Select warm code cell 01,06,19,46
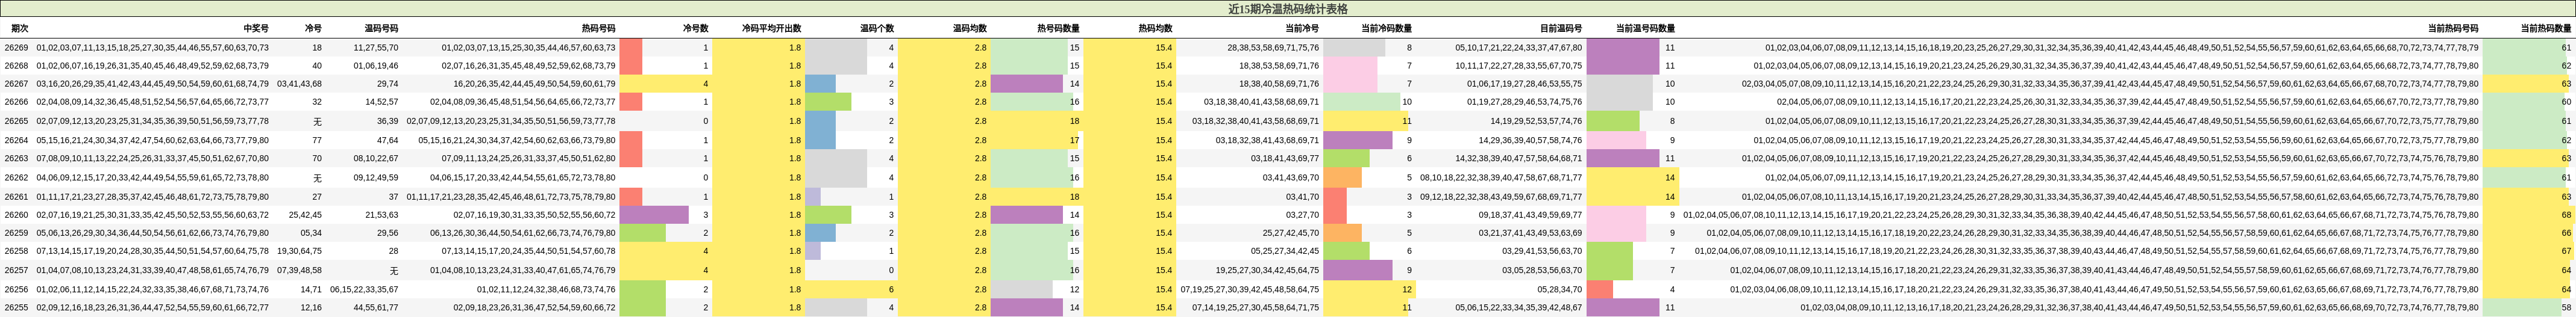 click(376, 66)
